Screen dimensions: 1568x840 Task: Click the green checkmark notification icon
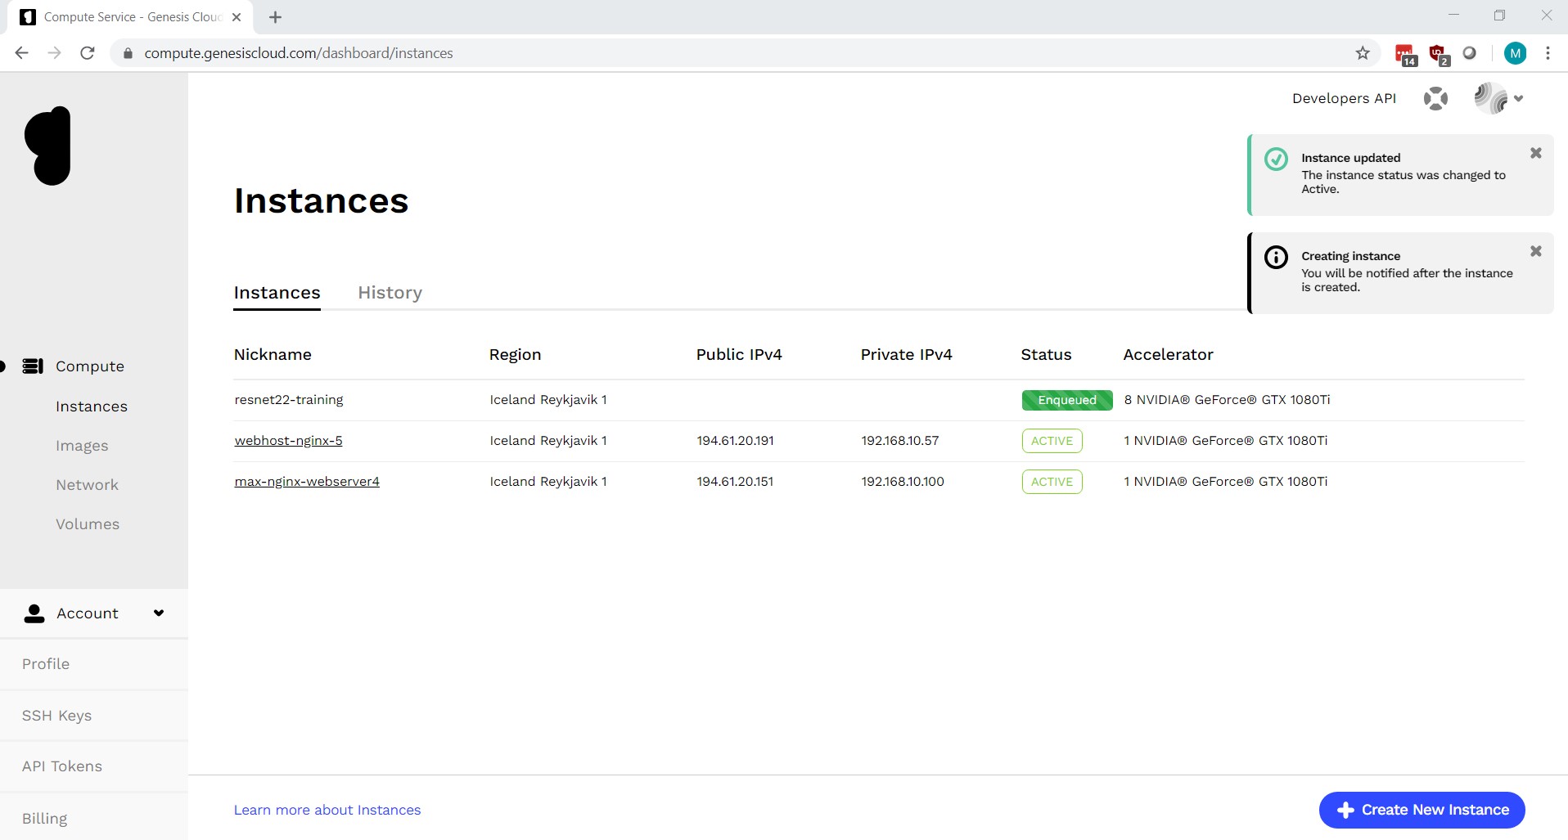(x=1276, y=159)
